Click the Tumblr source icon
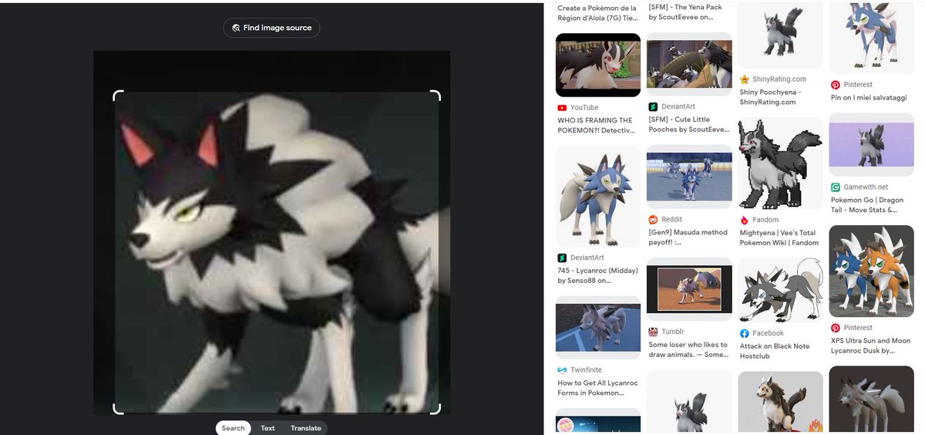The image size is (925, 435). pos(654,332)
